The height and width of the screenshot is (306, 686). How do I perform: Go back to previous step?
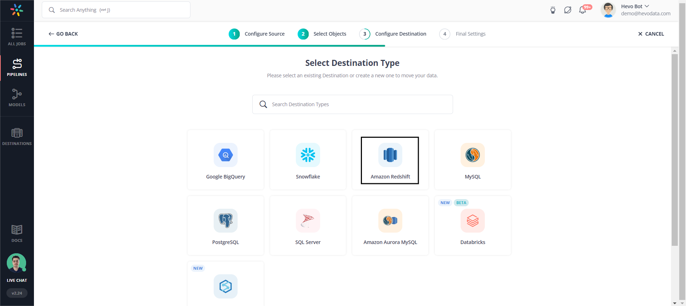tap(63, 34)
